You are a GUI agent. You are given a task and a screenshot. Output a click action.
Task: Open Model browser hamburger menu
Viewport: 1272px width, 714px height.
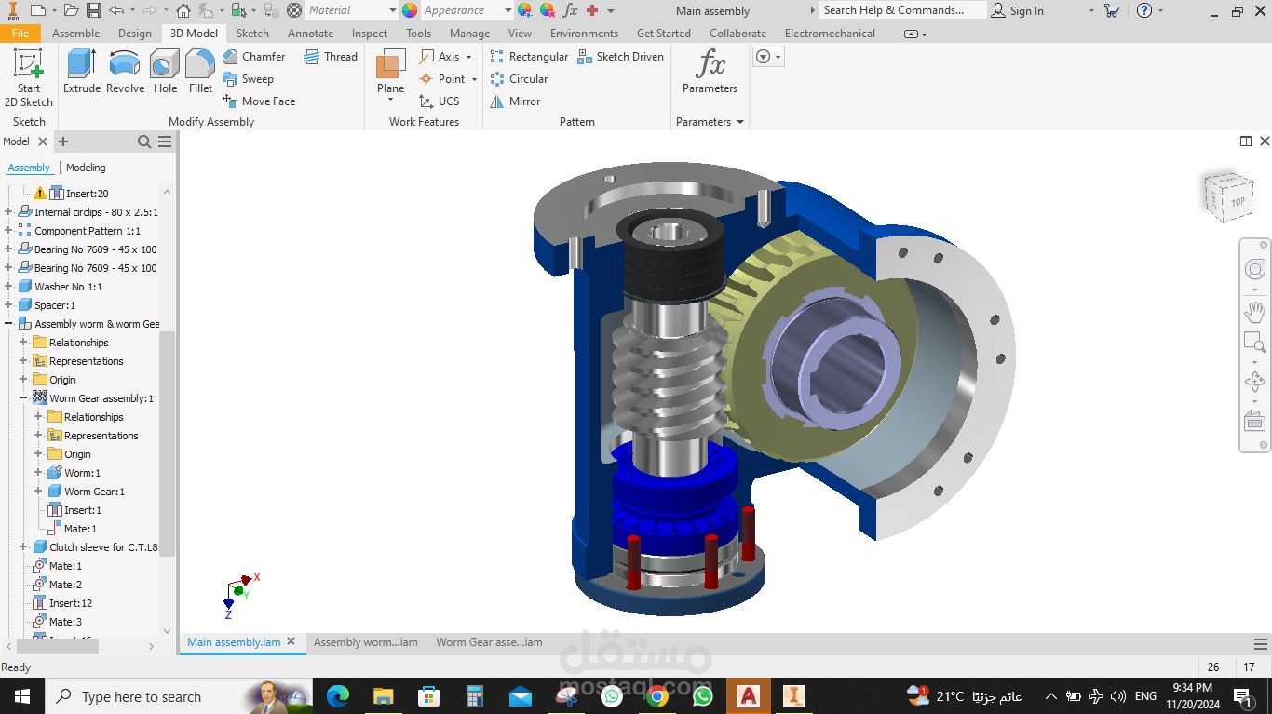point(165,141)
